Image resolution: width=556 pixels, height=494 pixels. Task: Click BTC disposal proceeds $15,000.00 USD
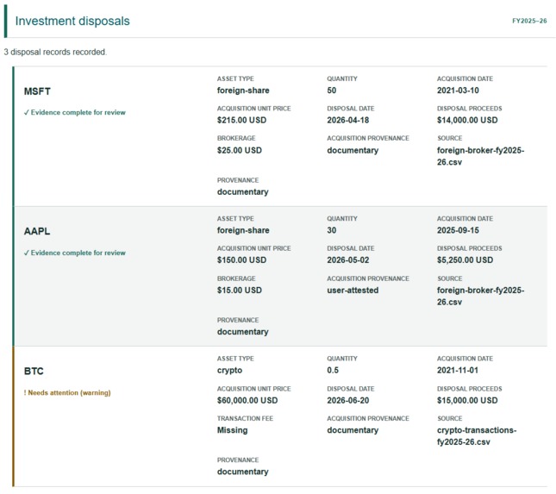(467, 401)
